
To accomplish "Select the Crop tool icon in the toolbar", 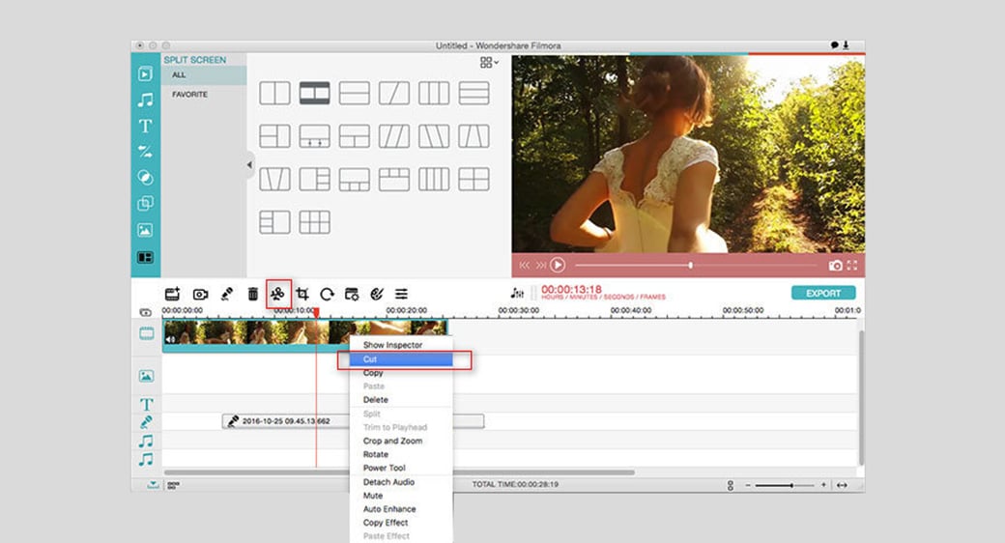I will (302, 294).
